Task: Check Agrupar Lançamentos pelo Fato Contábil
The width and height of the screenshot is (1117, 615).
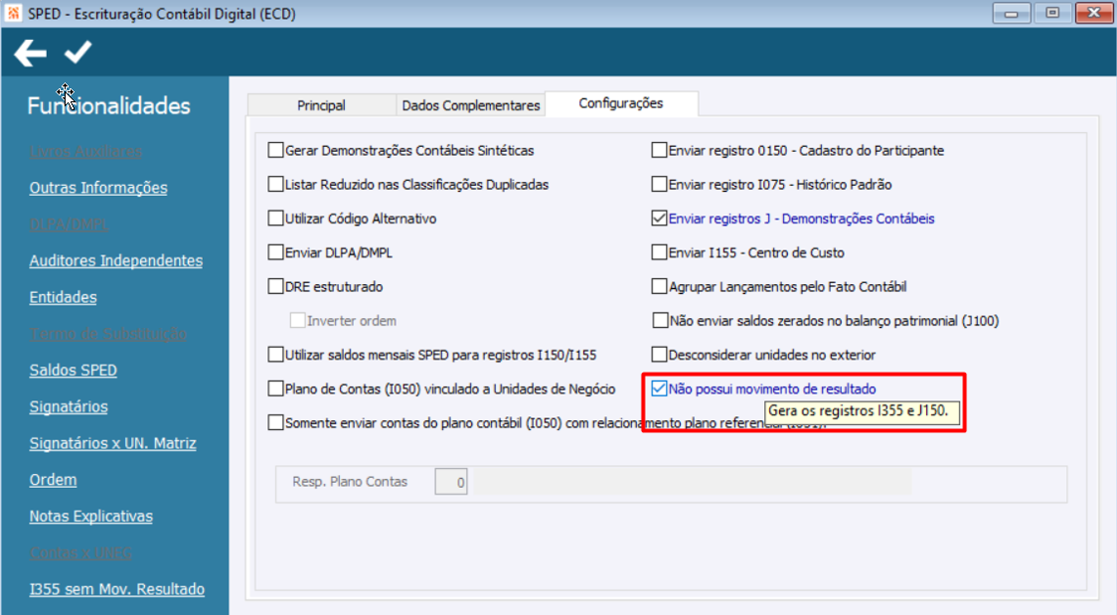Action: click(x=659, y=287)
